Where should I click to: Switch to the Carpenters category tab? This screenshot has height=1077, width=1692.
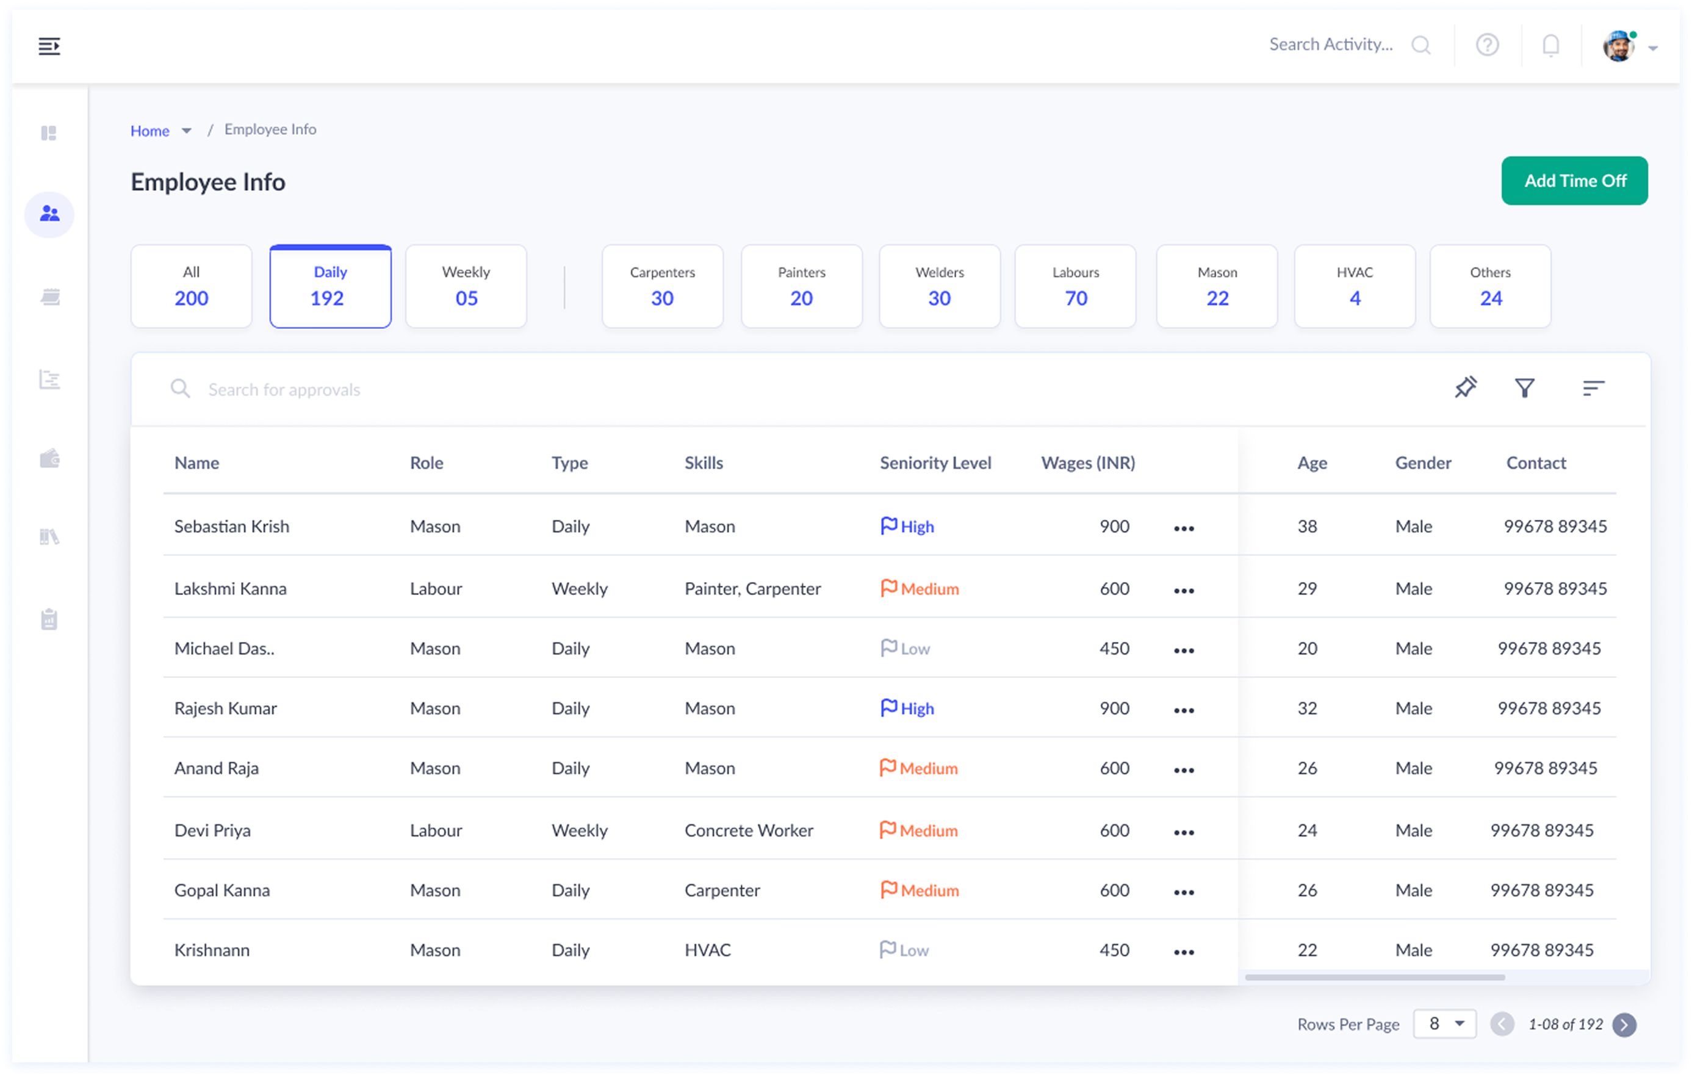click(x=662, y=286)
